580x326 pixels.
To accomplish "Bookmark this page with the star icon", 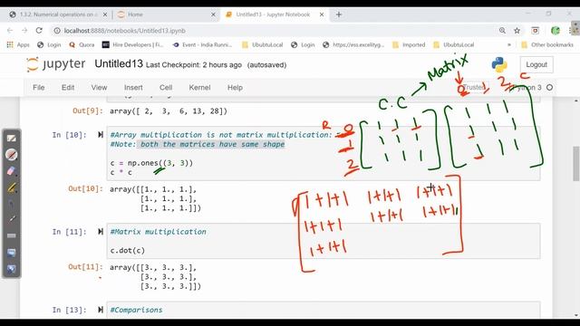I will [x=517, y=31].
